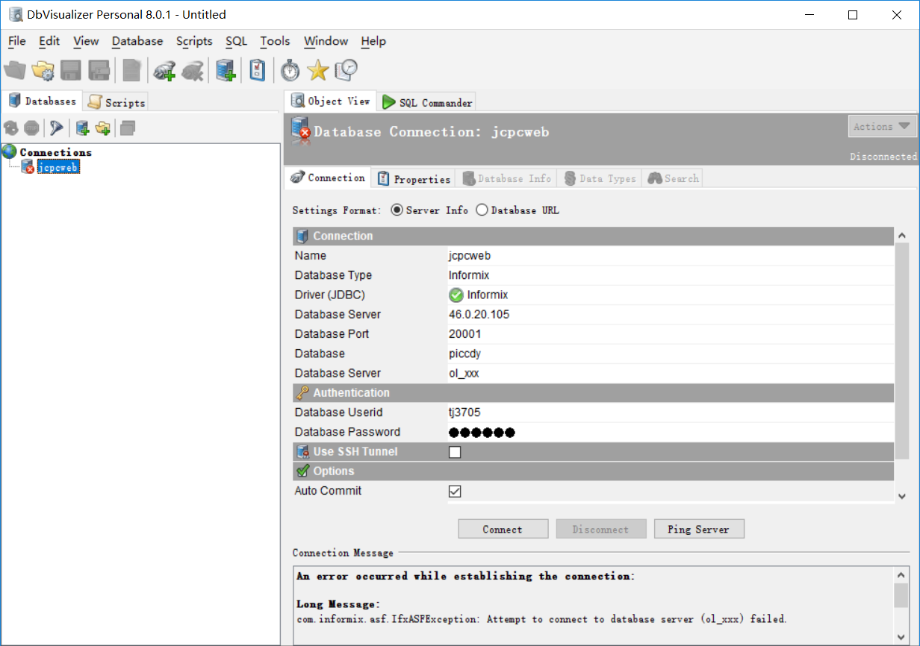
Task: Open the Connect database icon in toolbar
Action: click(165, 71)
